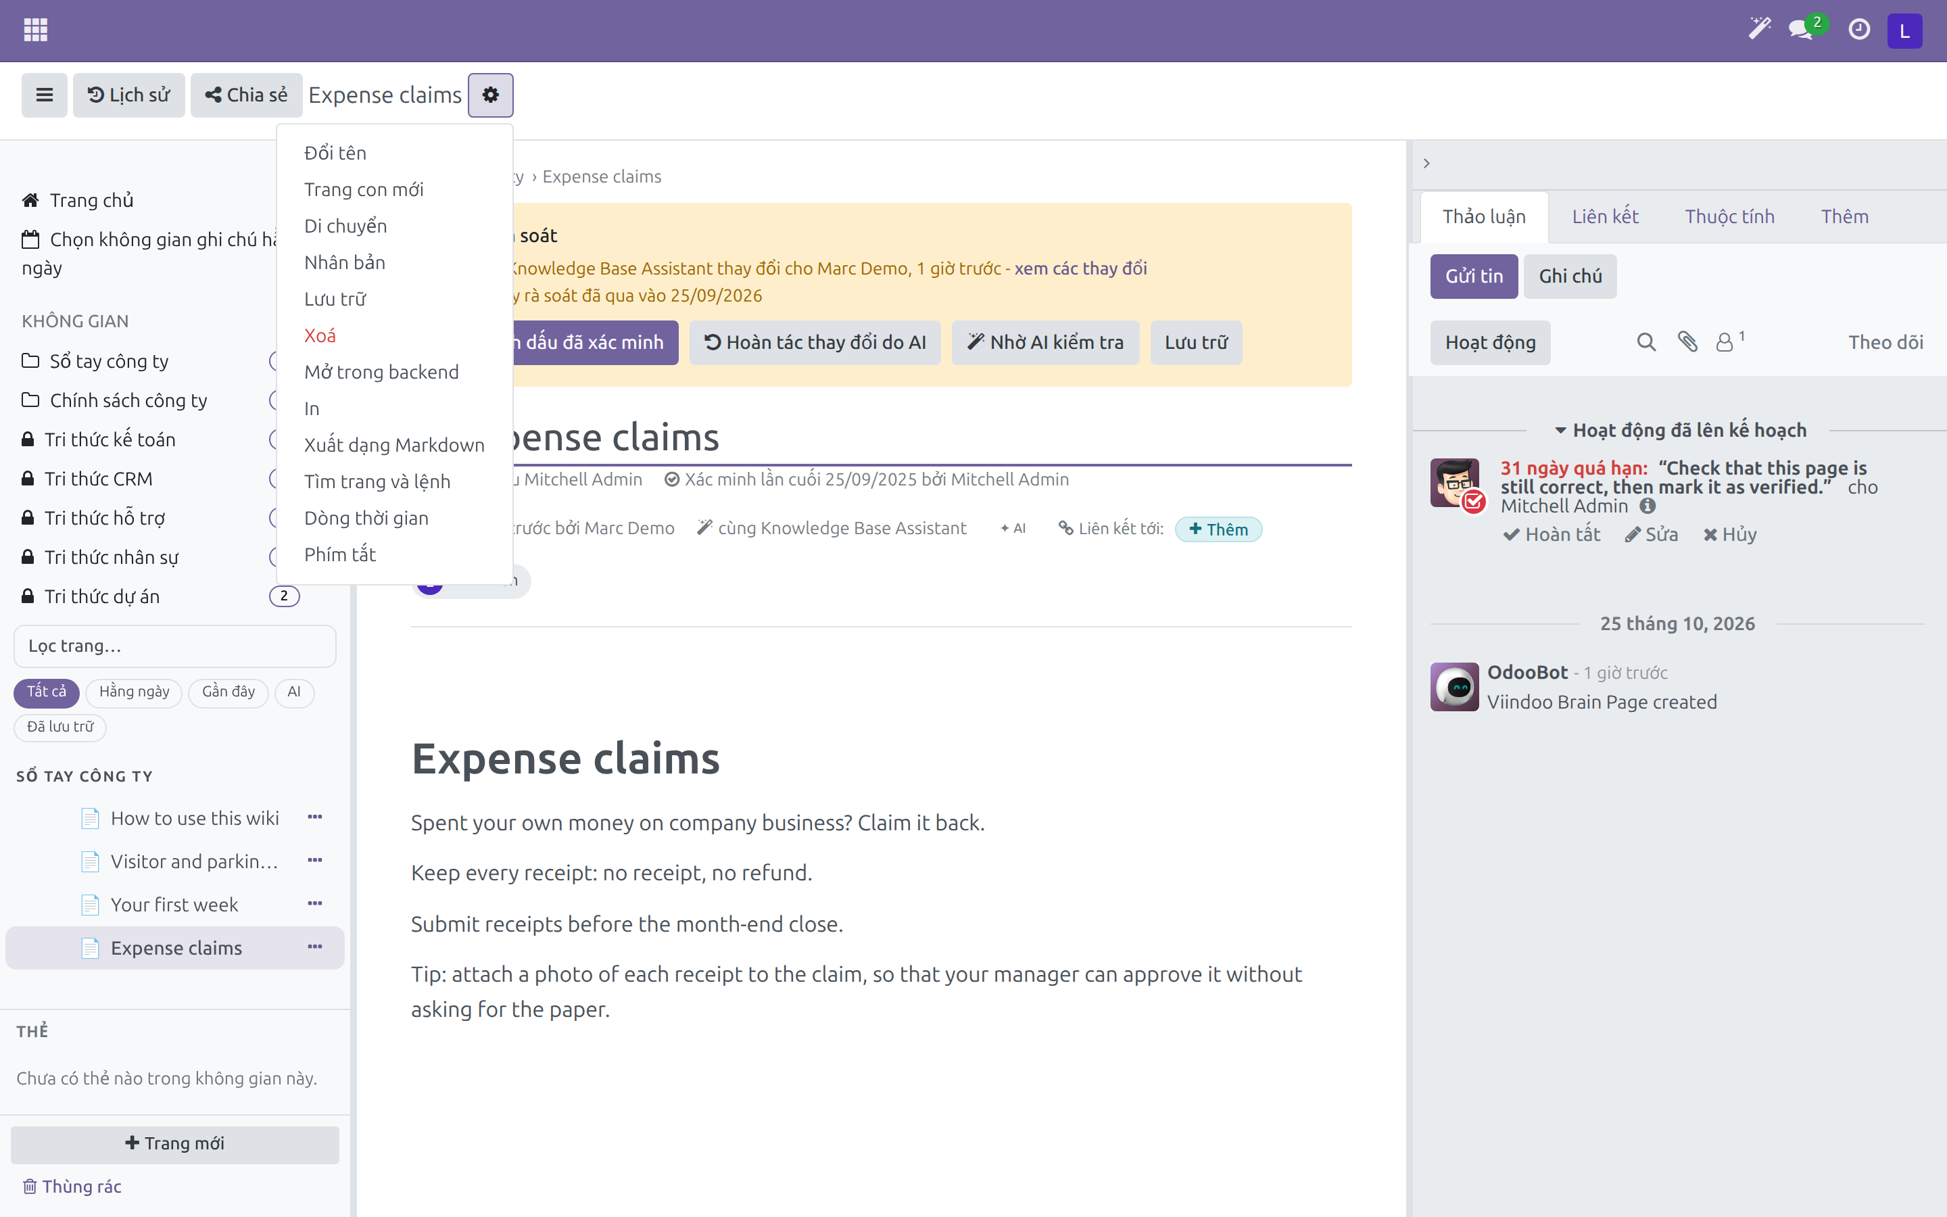Open options menu for Your first week page
This screenshot has width=1947, height=1217.
point(314,904)
